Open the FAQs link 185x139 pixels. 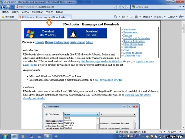[126, 50]
